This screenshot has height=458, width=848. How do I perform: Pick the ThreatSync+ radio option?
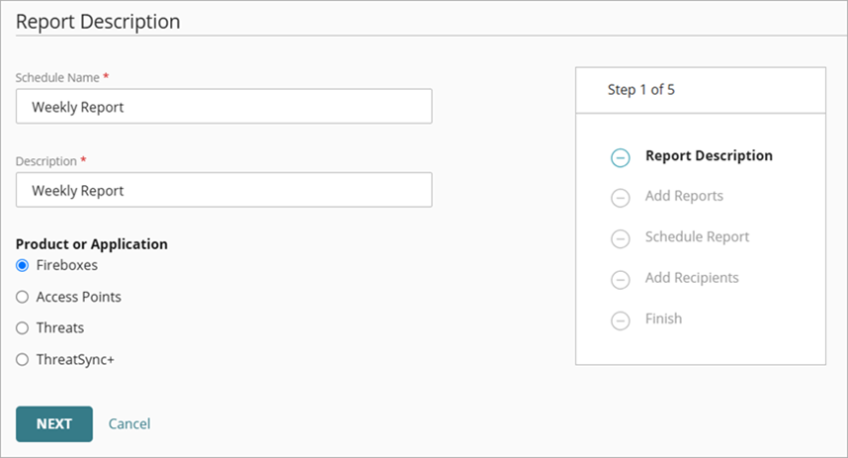click(x=23, y=360)
